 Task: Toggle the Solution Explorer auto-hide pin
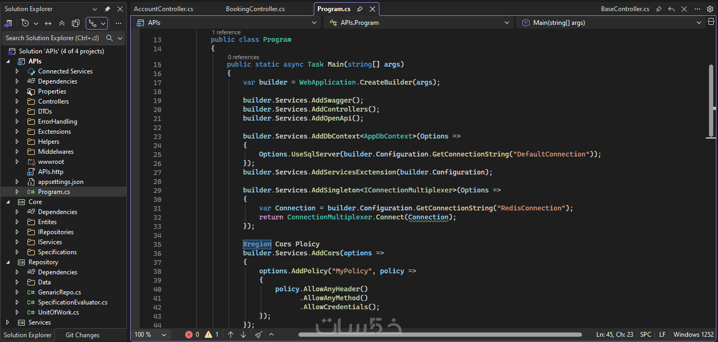107,9
